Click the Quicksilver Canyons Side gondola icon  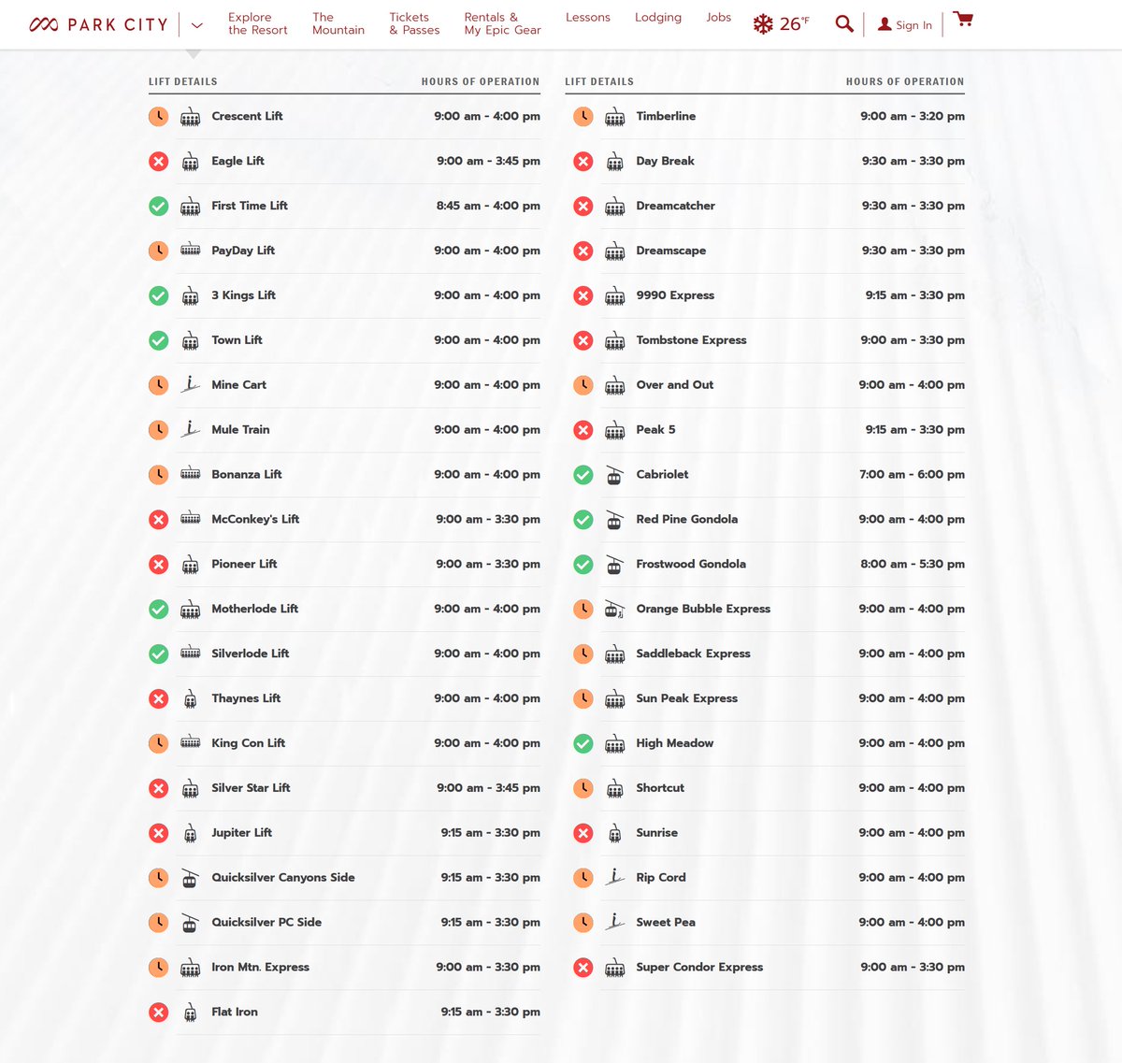(x=190, y=877)
